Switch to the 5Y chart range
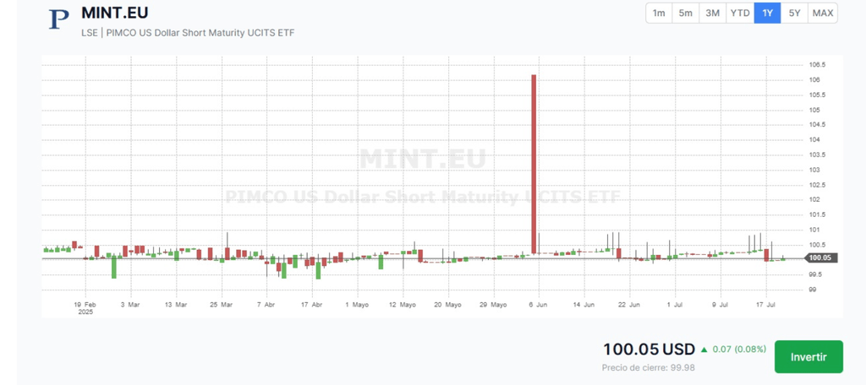 point(794,13)
